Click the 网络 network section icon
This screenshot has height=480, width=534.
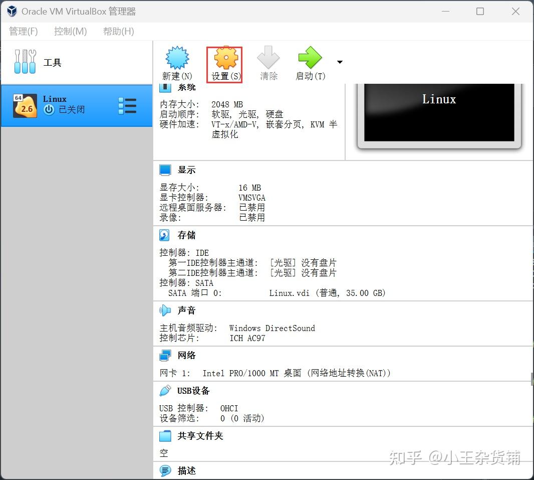tap(165, 355)
